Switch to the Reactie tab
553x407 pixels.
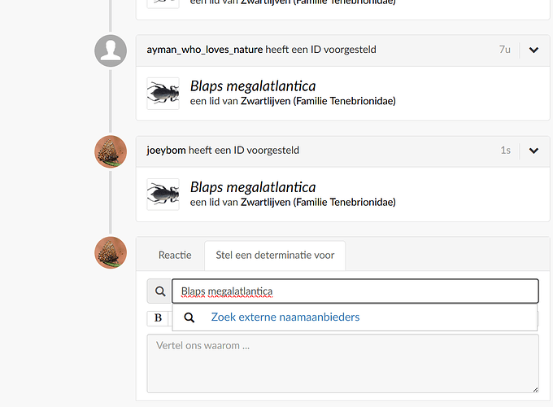click(x=175, y=255)
